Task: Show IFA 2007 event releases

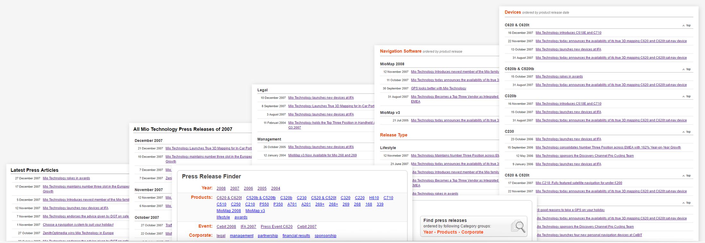Action: click(x=248, y=227)
